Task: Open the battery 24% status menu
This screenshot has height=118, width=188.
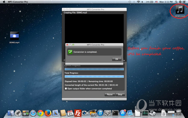Action: click(150, 2)
